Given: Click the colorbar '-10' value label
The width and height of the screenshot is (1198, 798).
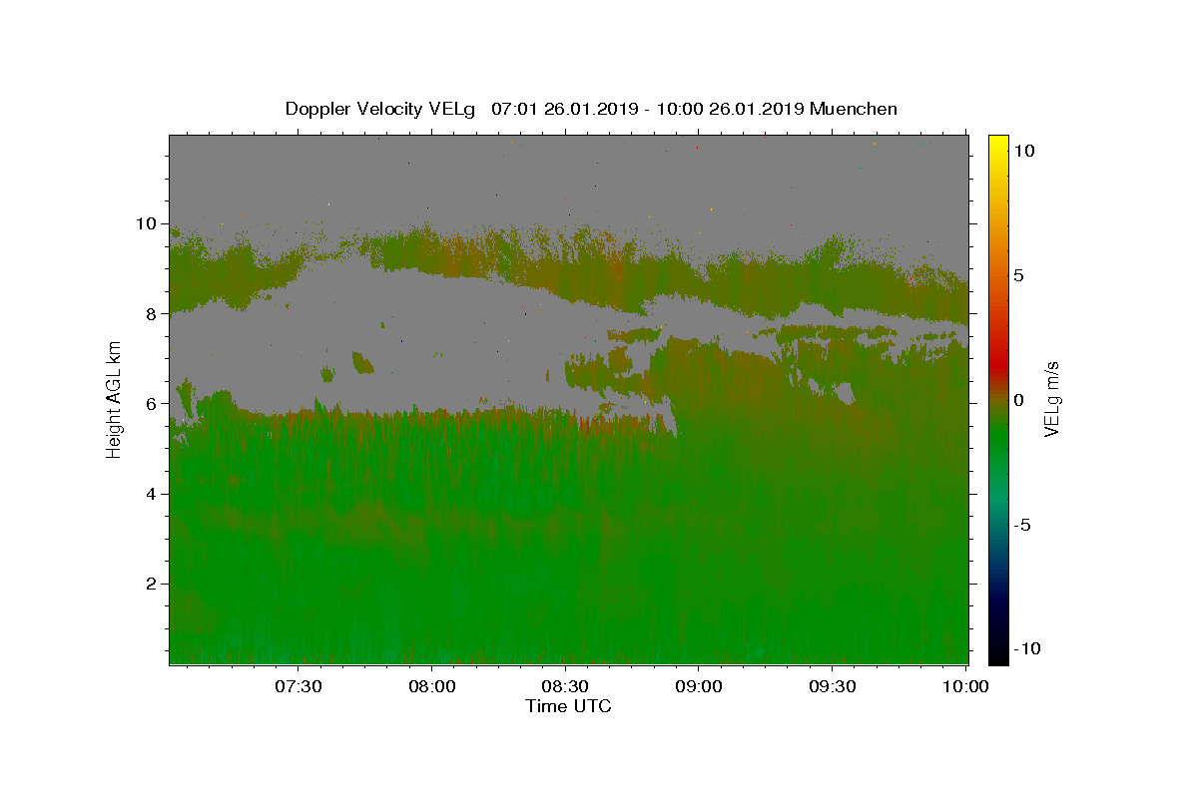Looking at the screenshot, I should pyautogui.click(x=1027, y=649).
